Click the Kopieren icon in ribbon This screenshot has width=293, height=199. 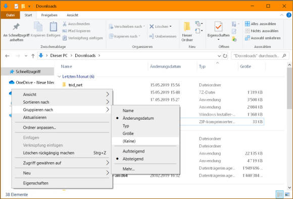[38, 27]
